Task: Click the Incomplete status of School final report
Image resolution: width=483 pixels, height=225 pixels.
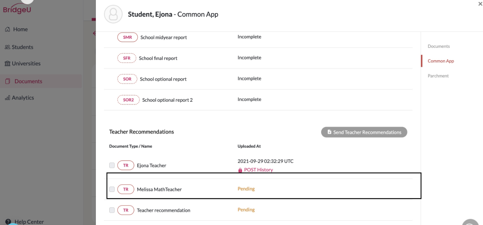Action: tap(249, 58)
